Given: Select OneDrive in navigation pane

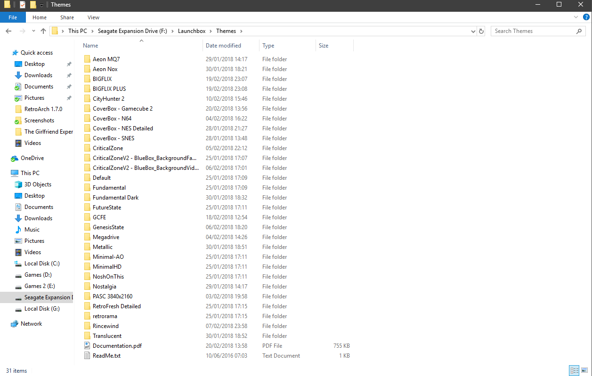Looking at the screenshot, I should click(32, 158).
